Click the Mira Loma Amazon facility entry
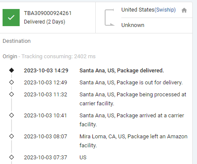Screen dimensions: 197x164 (133, 141)
